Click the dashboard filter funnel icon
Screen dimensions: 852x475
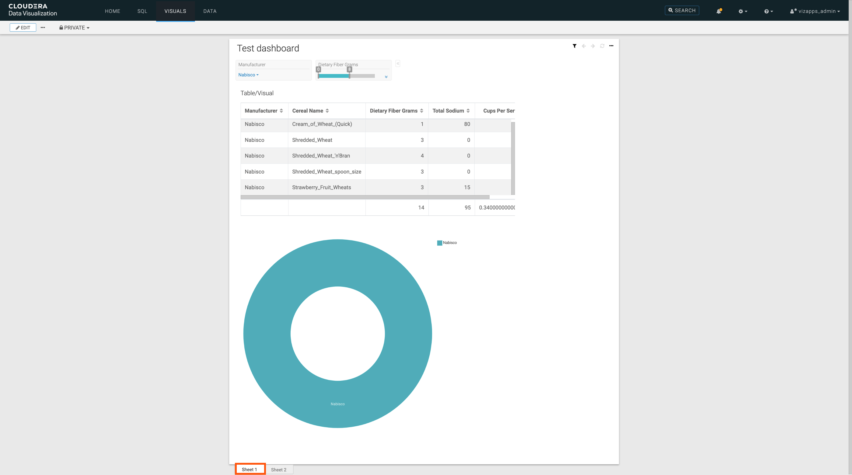(574, 46)
